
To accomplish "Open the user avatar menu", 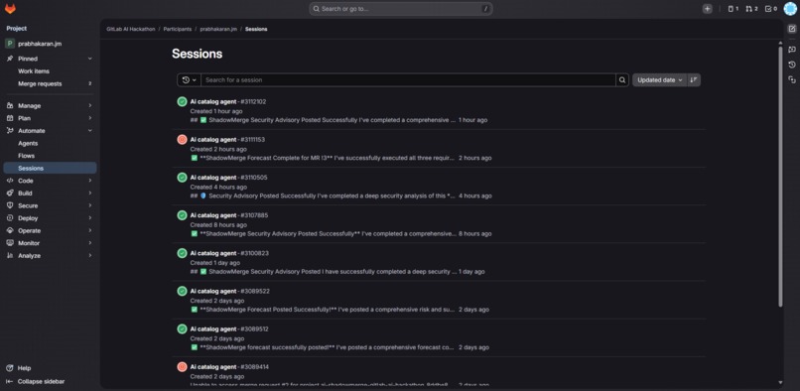I will (x=790, y=9).
